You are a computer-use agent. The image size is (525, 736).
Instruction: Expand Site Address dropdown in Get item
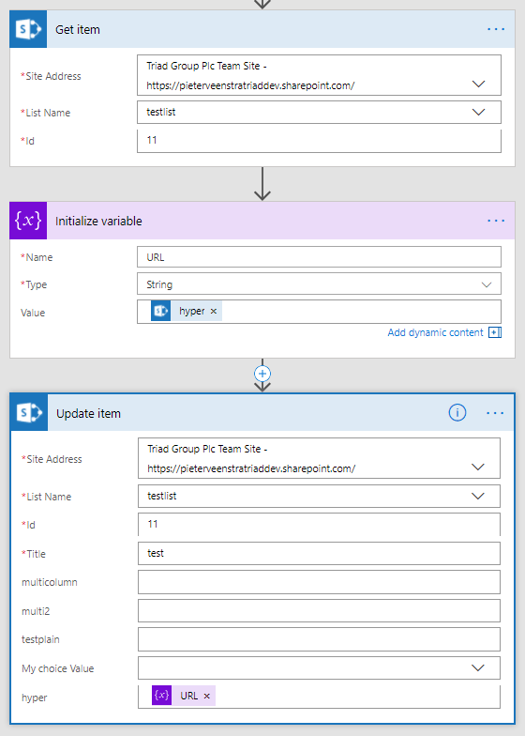pyautogui.click(x=478, y=84)
